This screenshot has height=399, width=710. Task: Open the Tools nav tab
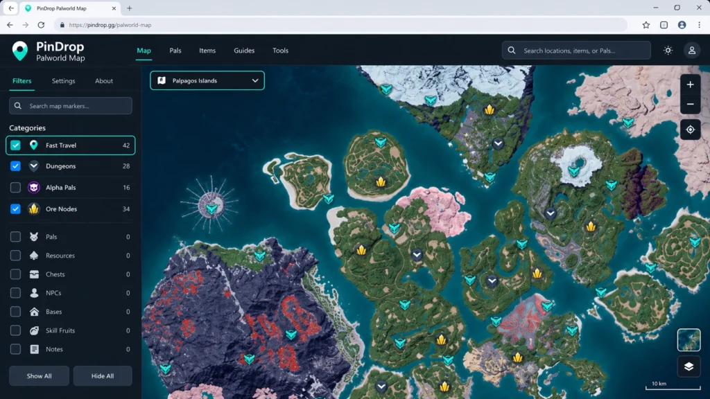(x=280, y=51)
